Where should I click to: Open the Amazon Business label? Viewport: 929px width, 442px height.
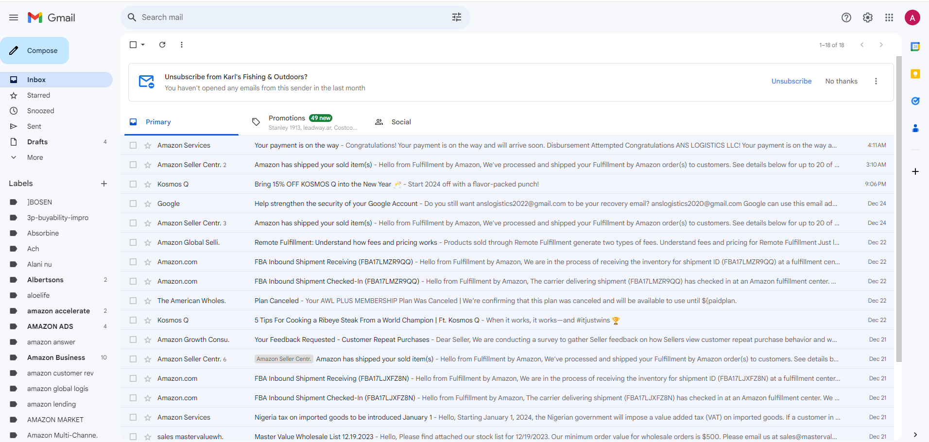pyautogui.click(x=56, y=357)
